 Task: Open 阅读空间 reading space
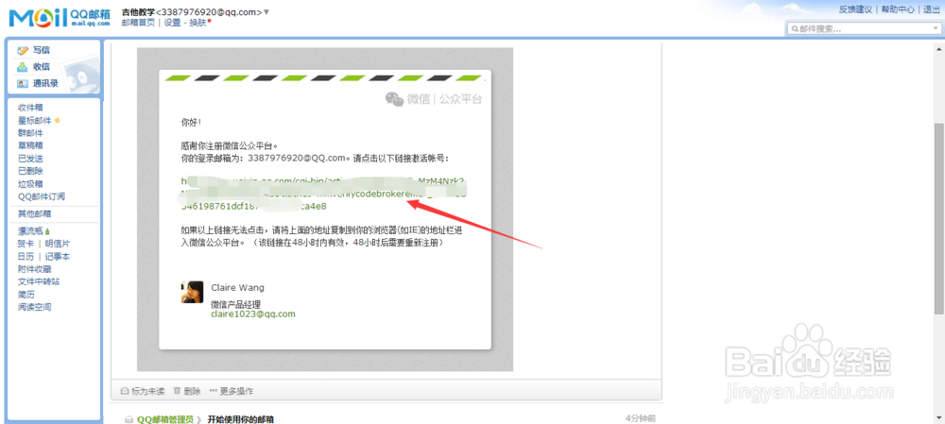34,307
